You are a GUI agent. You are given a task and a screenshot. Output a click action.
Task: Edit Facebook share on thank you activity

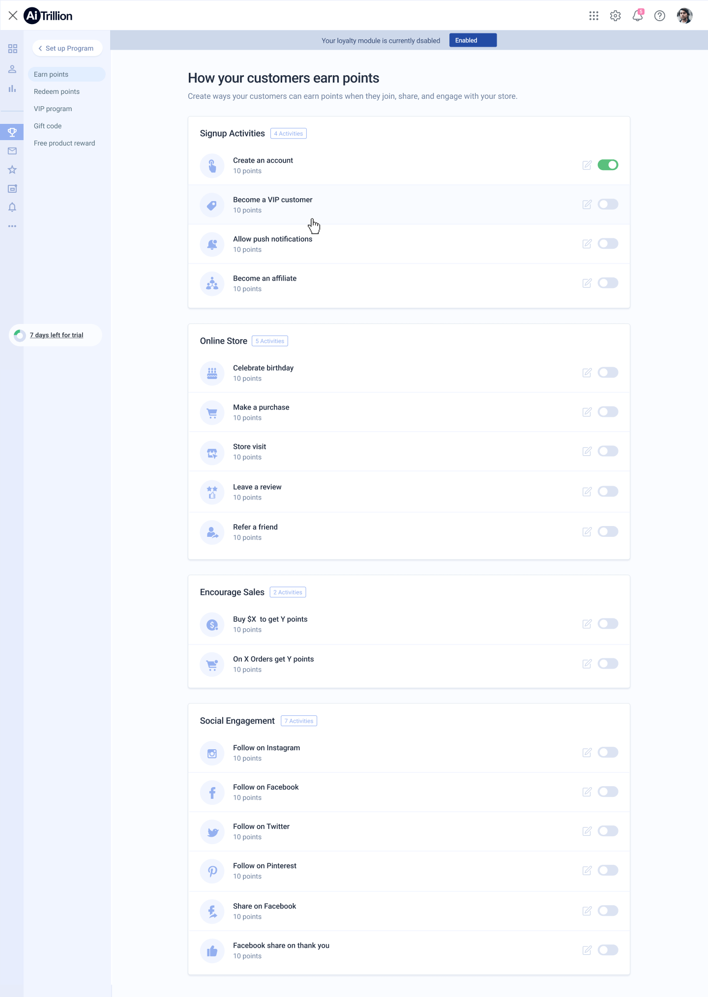point(587,950)
